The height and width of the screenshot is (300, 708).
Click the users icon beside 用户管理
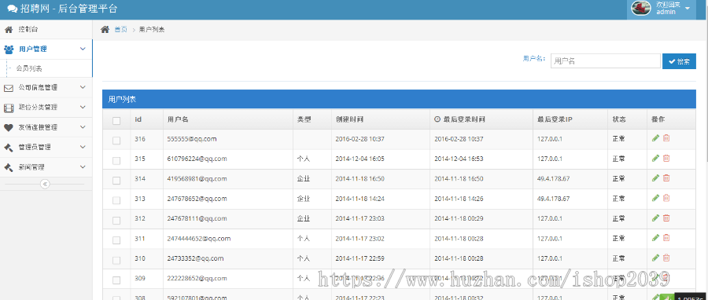pos(9,49)
